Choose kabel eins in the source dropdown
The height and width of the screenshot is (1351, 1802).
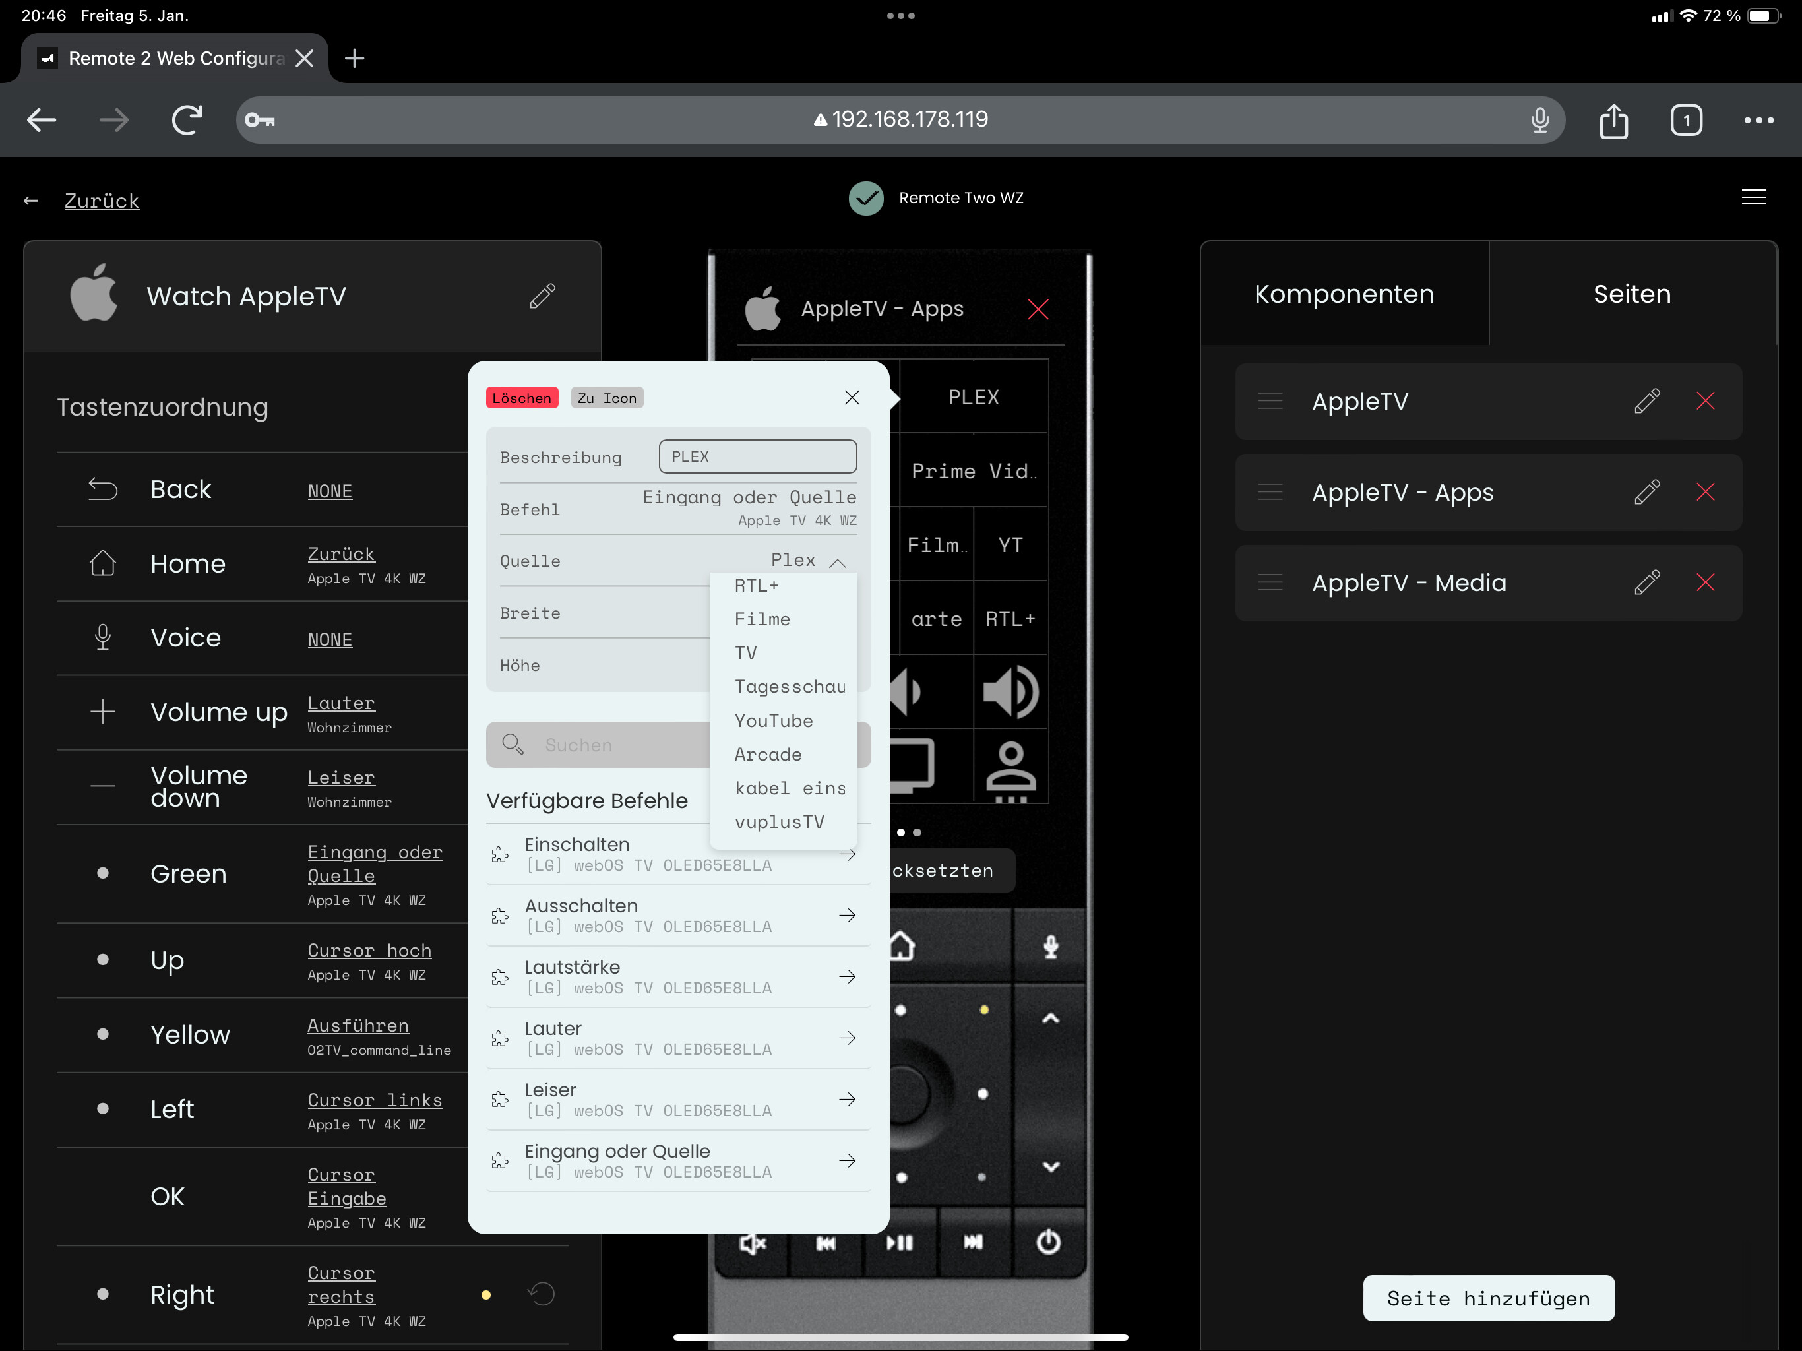[790, 788]
